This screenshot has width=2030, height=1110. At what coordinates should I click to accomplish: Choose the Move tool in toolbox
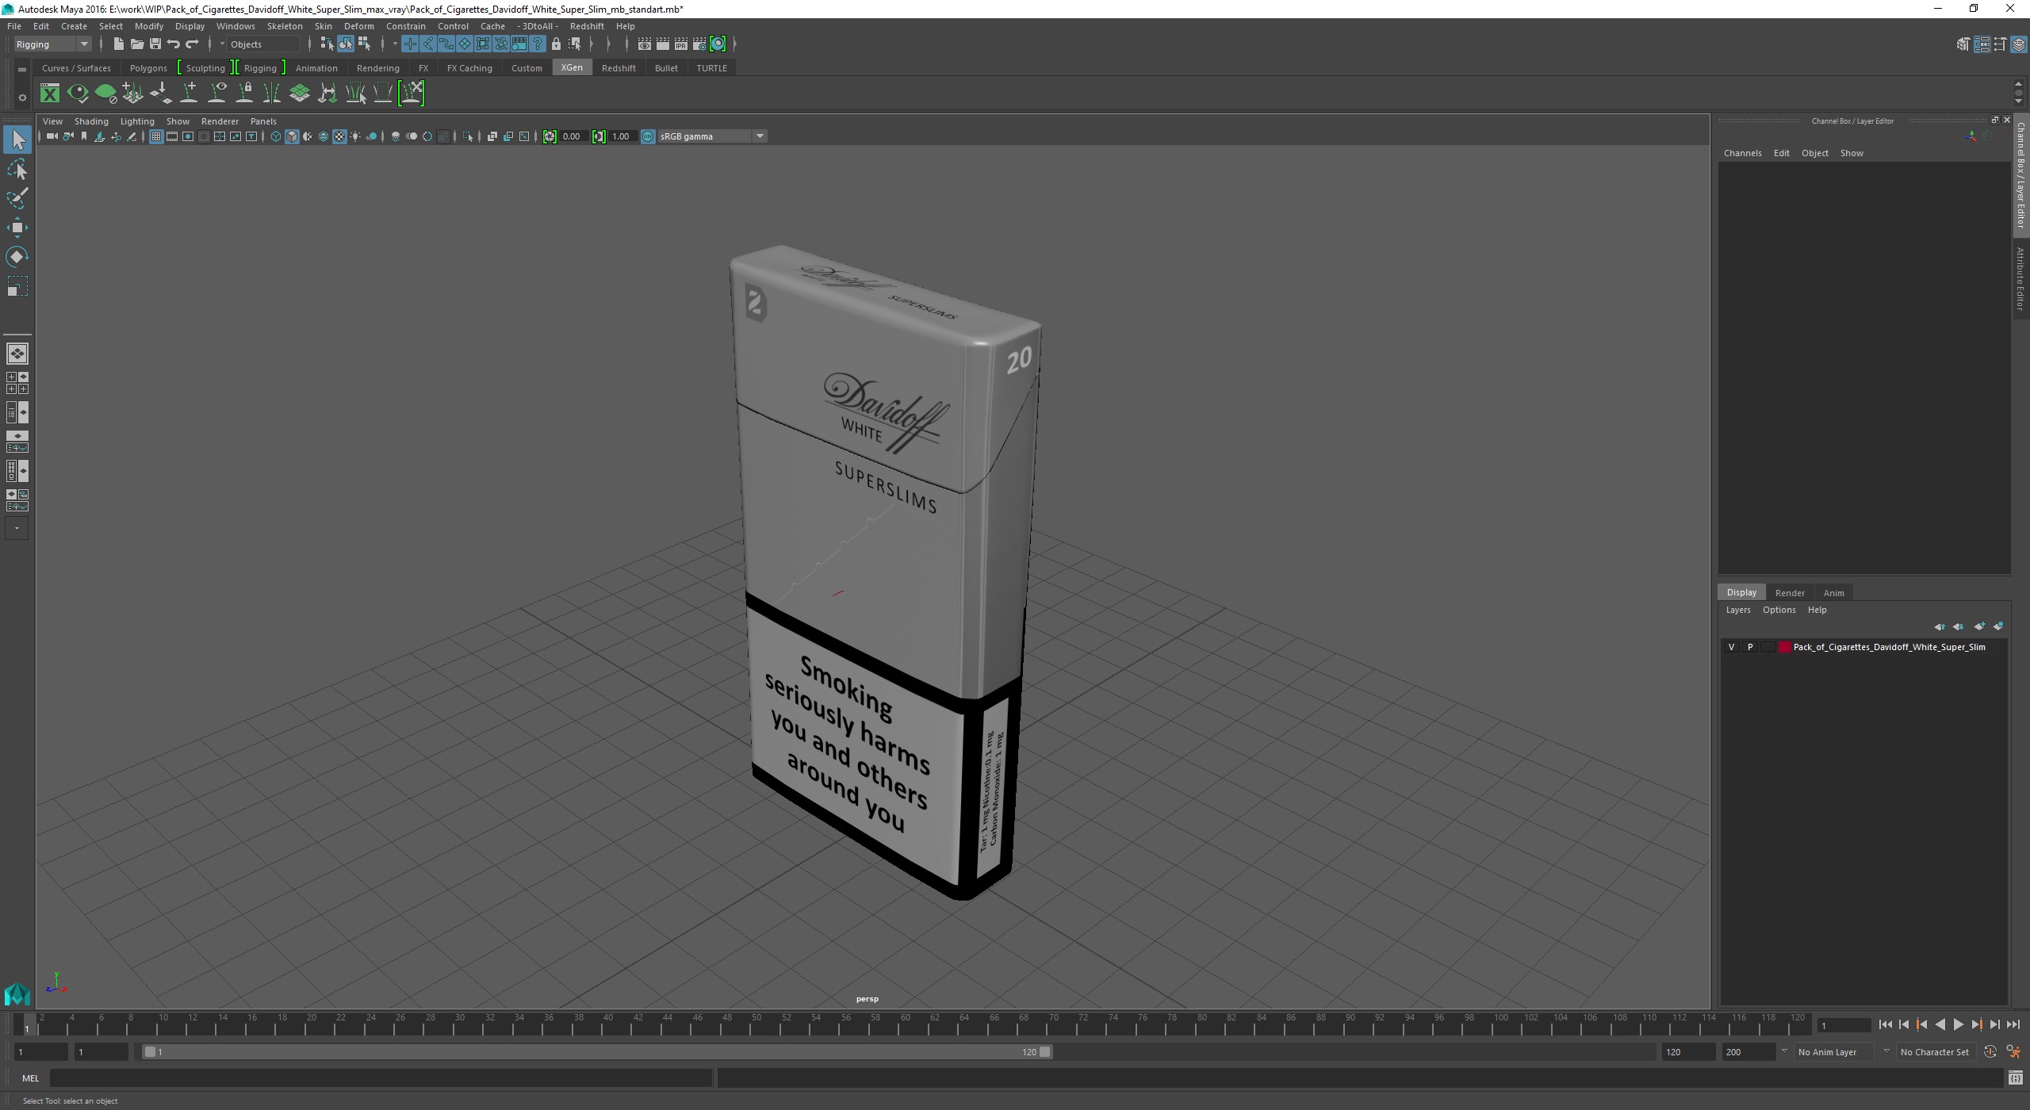[x=17, y=228]
